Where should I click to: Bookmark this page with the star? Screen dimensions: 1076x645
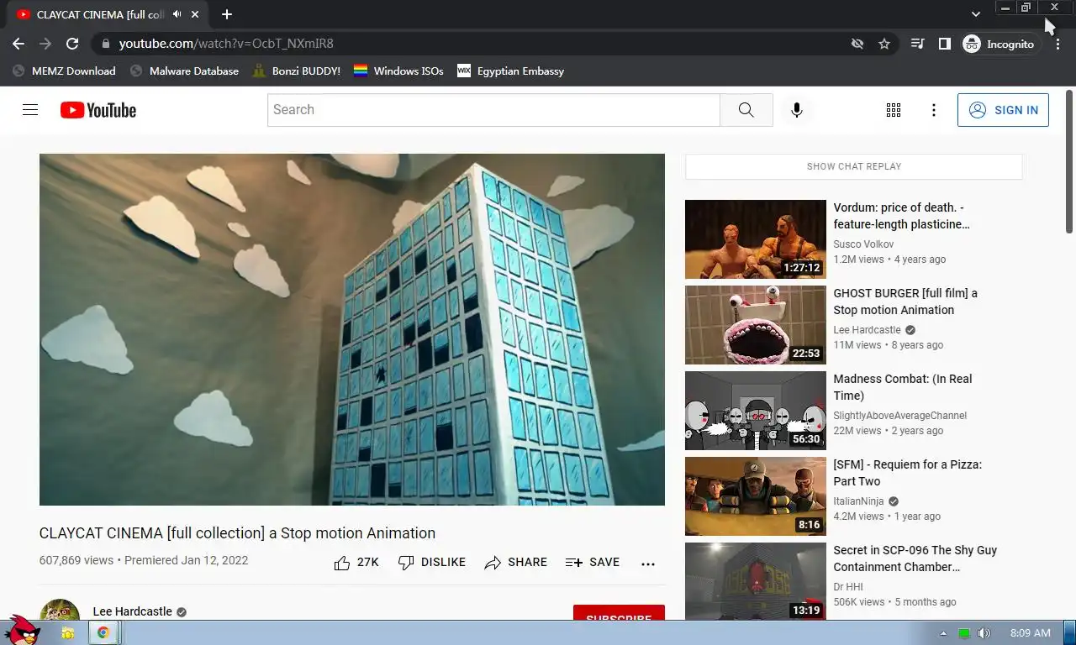tap(884, 44)
